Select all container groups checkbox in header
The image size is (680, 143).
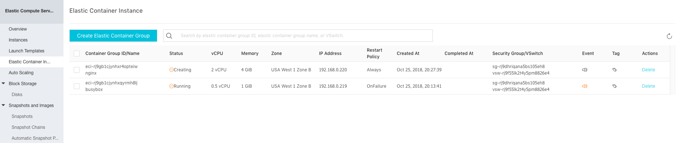tap(77, 53)
